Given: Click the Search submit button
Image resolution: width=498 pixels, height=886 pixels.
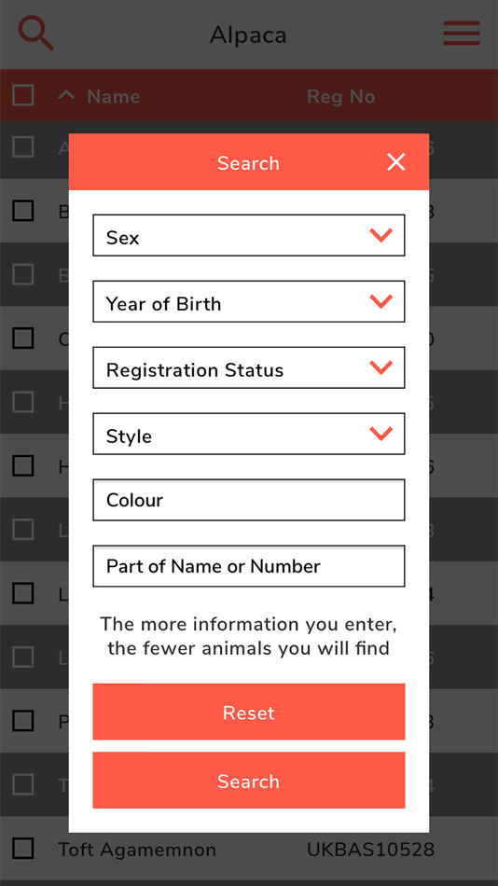Looking at the screenshot, I should pyautogui.click(x=249, y=781).
